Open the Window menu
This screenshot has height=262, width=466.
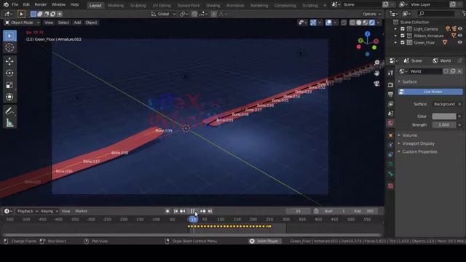tap(58, 5)
